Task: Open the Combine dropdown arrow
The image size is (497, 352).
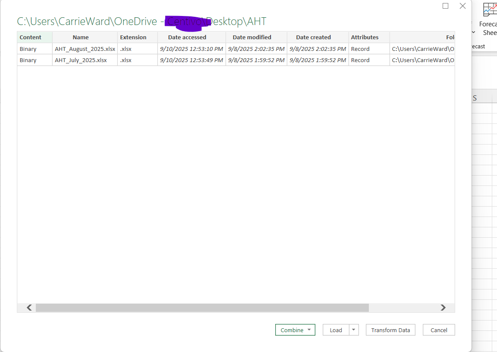Action: (309, 330)
